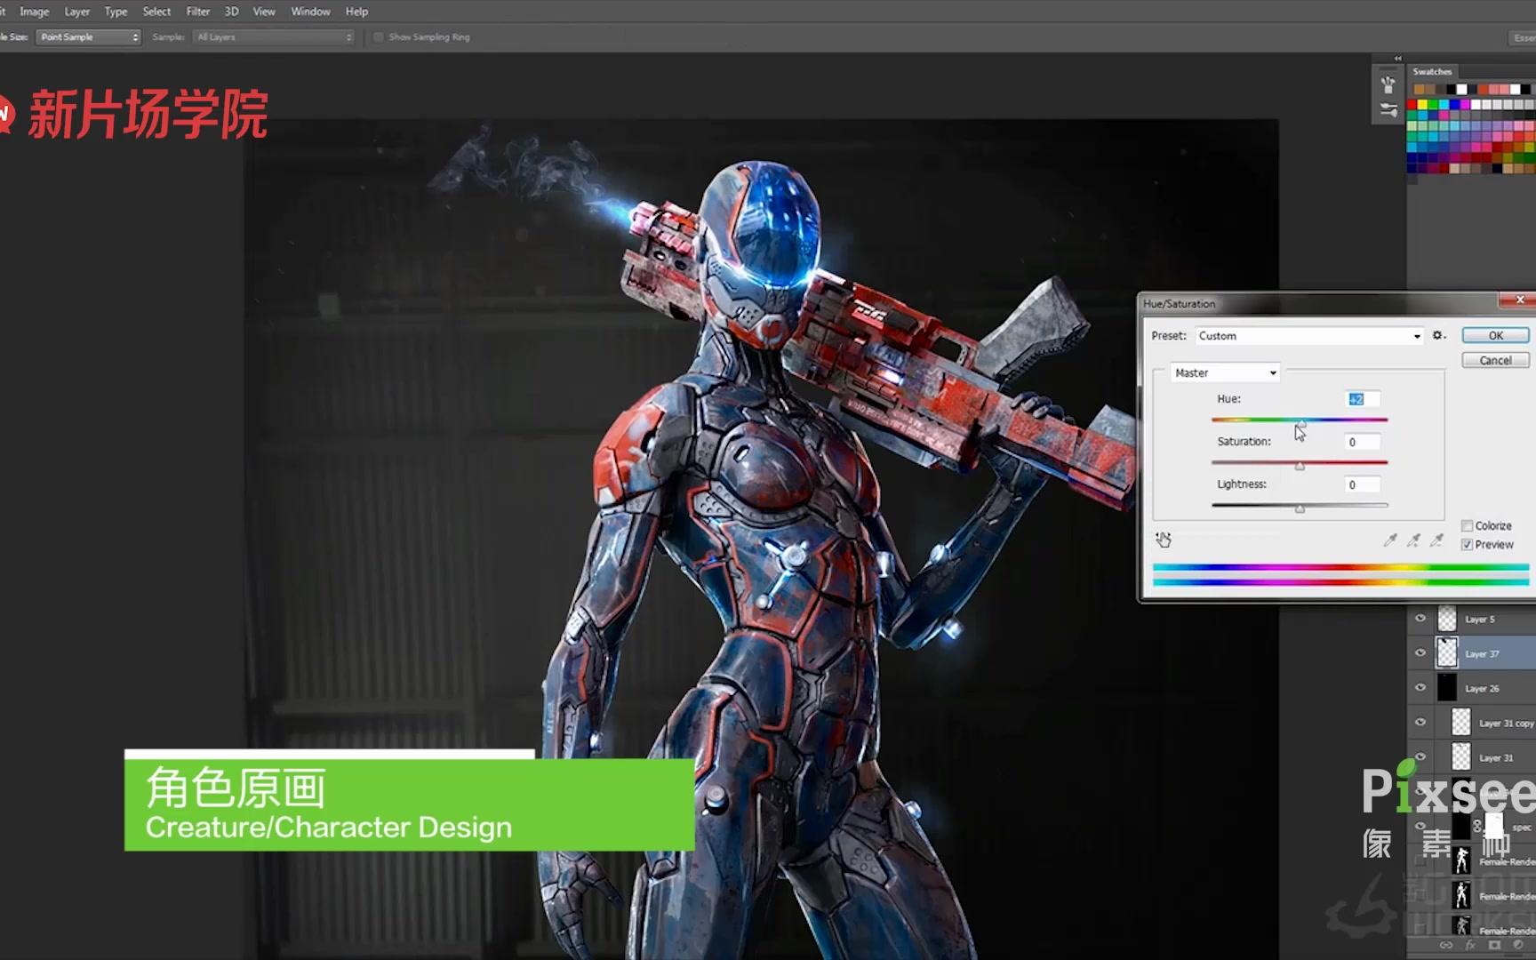Pick the pure red swatch
Image resolution: width=1536 pixels, height=960 pixels.
[1412, 105]
